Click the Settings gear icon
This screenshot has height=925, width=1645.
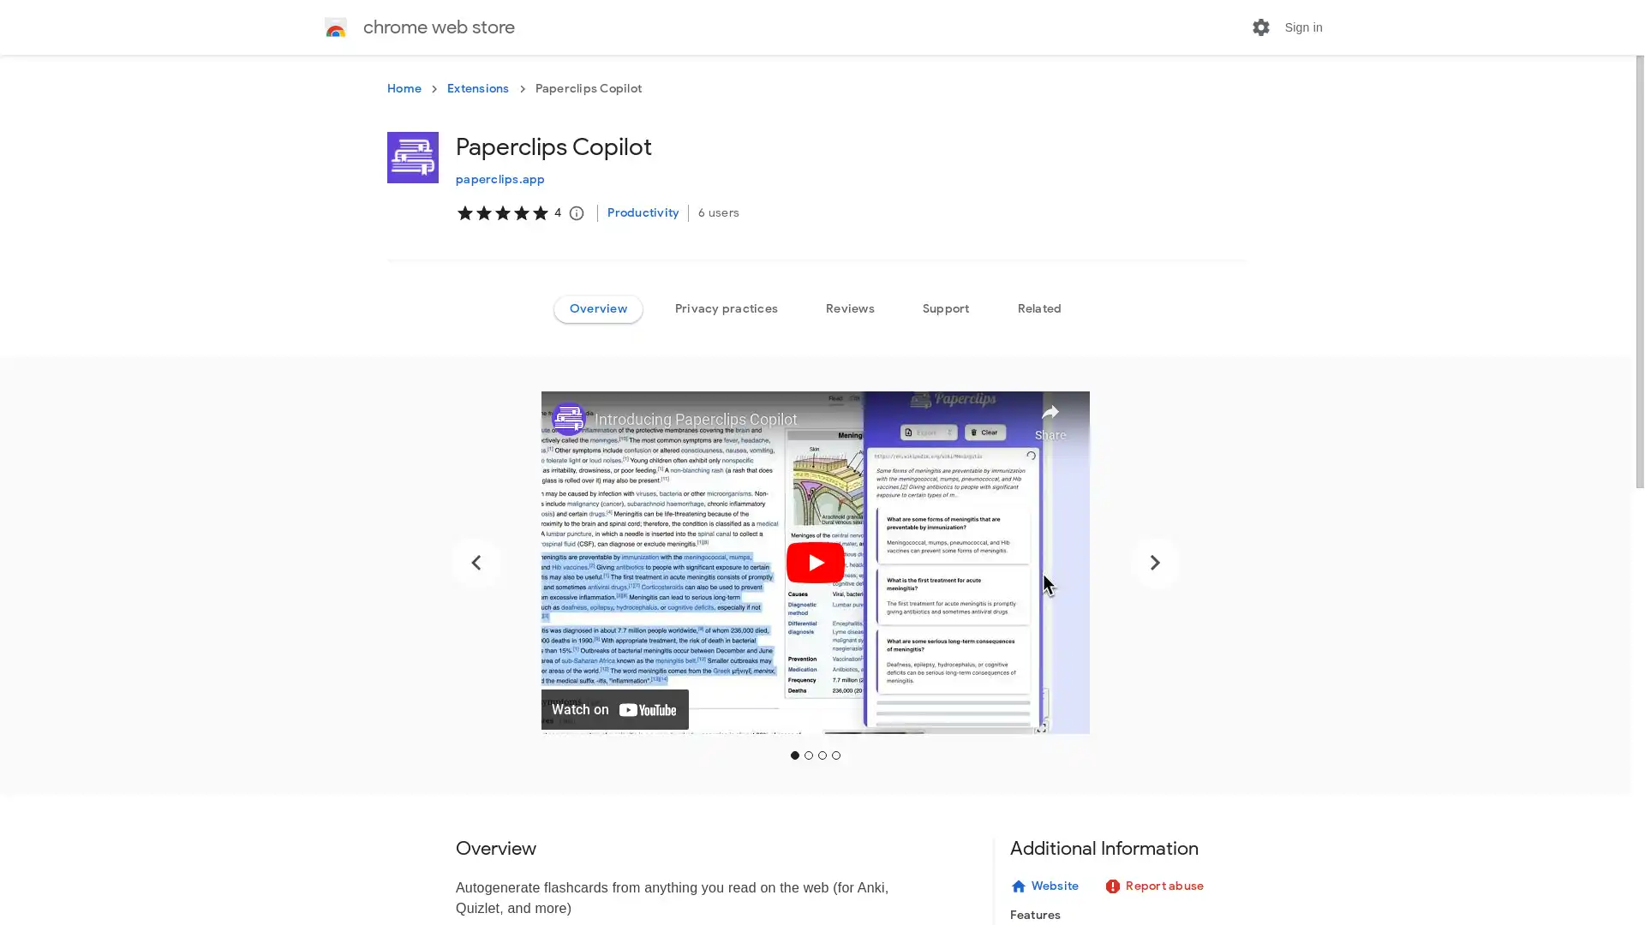(1261, 26)
